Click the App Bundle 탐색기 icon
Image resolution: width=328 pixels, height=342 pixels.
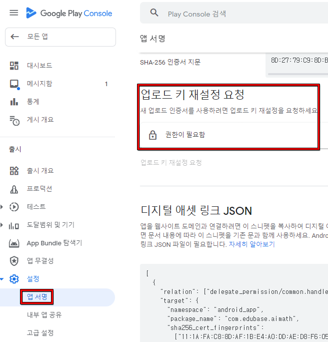14,243
